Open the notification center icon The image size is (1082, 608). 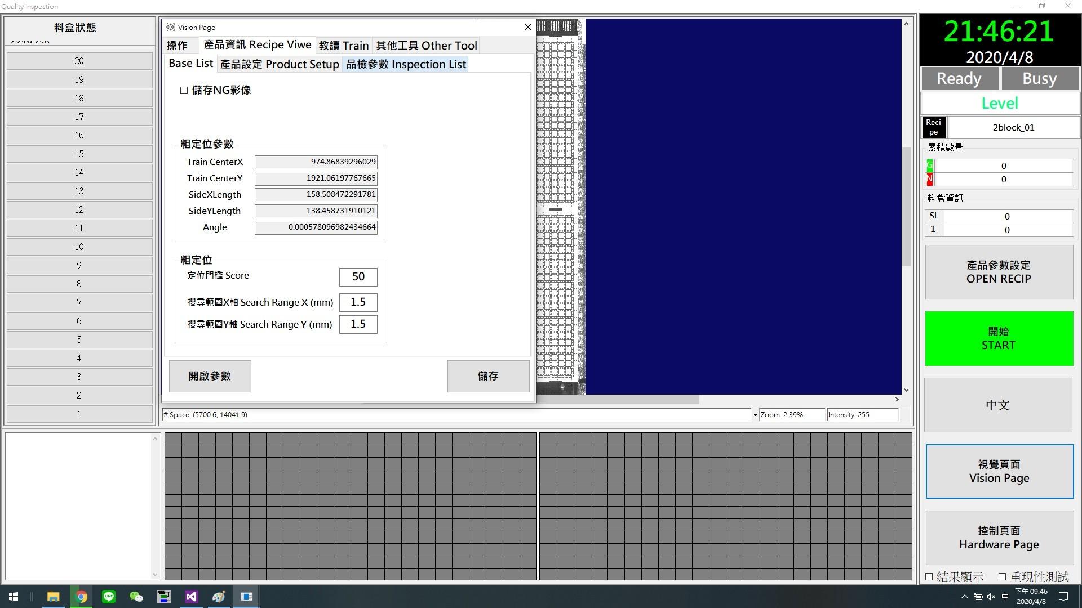[x=1063, y=597]
